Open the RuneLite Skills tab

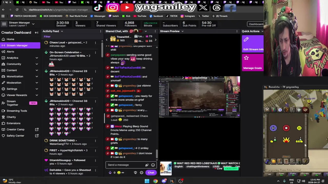pos(274,110)
